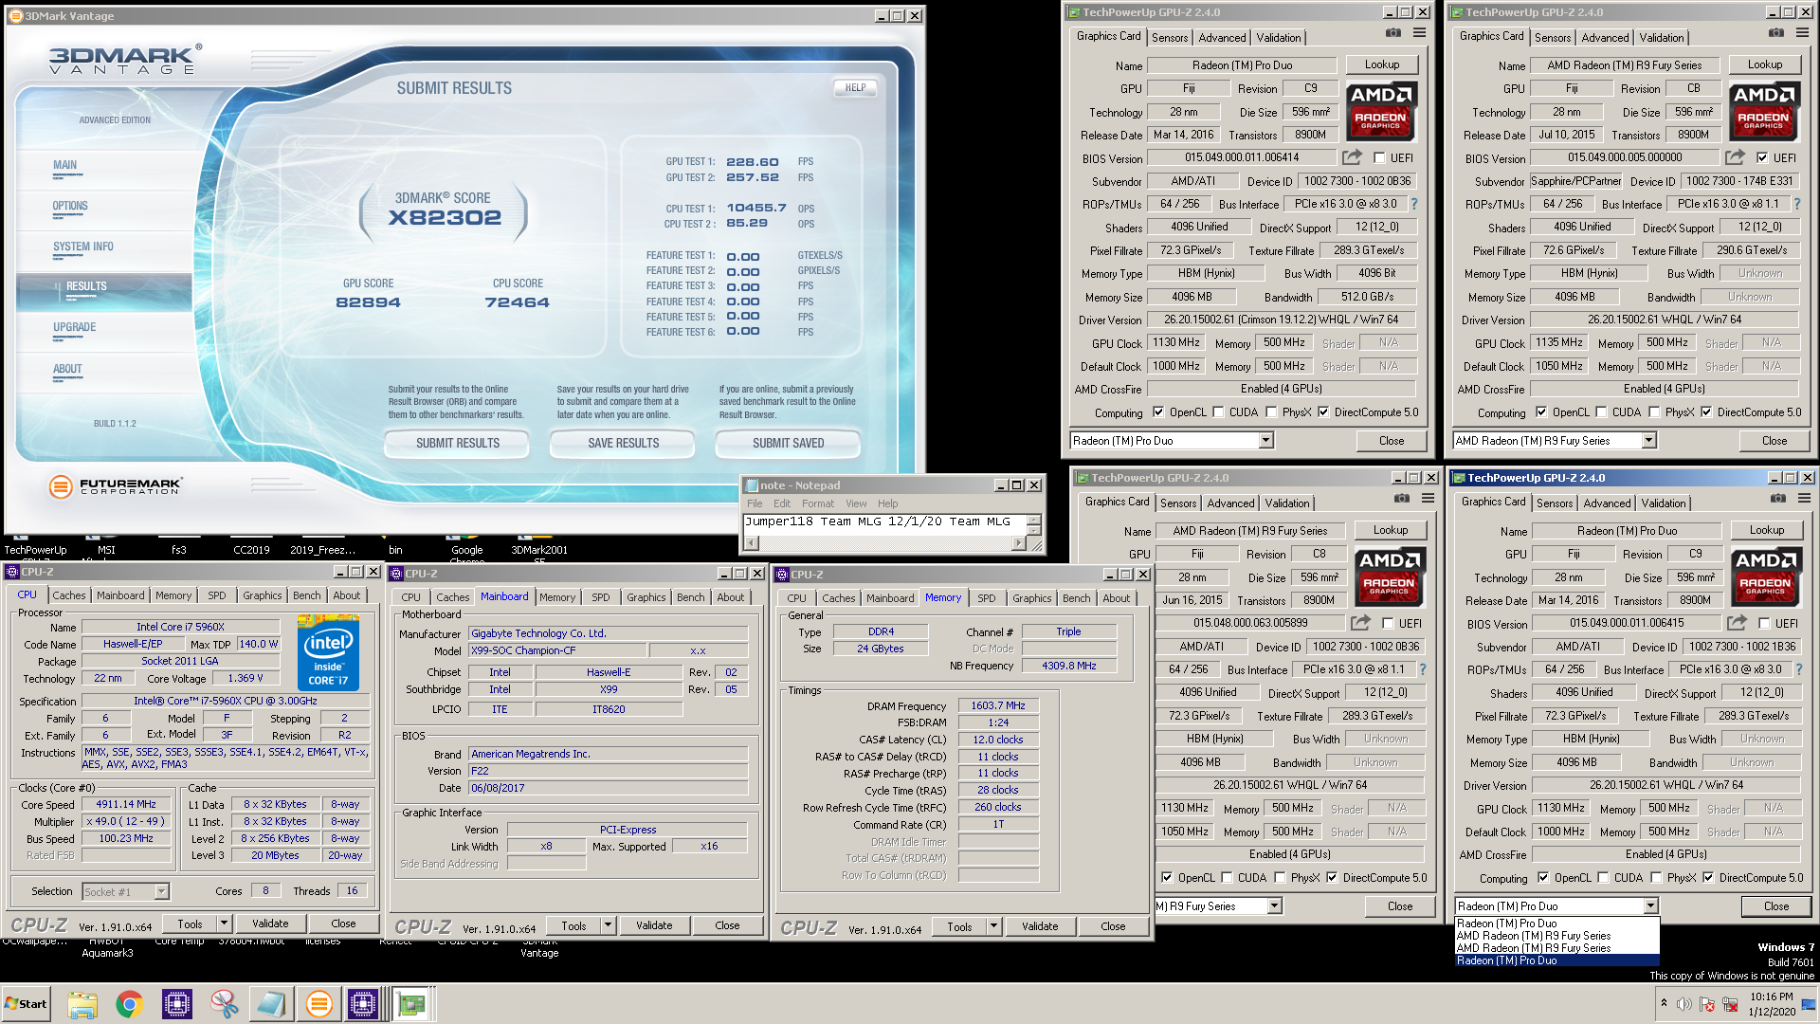Screen dimensions: 1820x1024
Task: Click the Futuremark Corporation logo in 3DMark
Action: coord(115,486)
